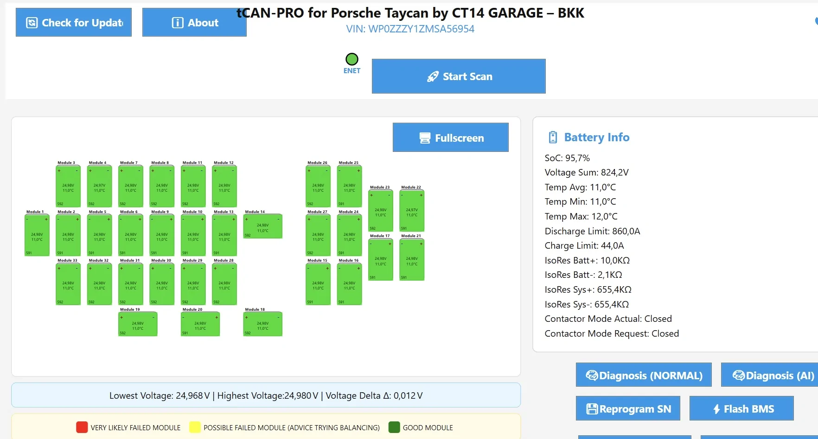Select battery Module 16
Screen dimensions: 818x439
(x=349, y=284)
